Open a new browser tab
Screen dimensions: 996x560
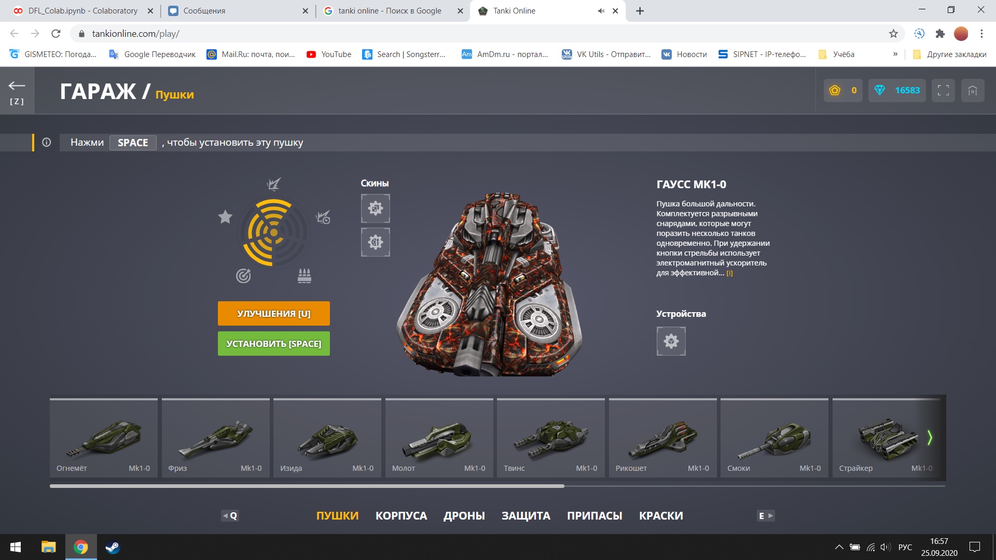640,11
